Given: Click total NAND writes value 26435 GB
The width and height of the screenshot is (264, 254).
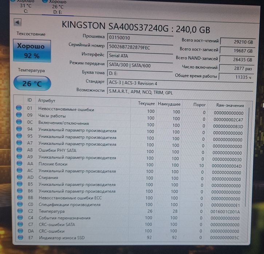Looking at the screenshot, I should point(237,60).
